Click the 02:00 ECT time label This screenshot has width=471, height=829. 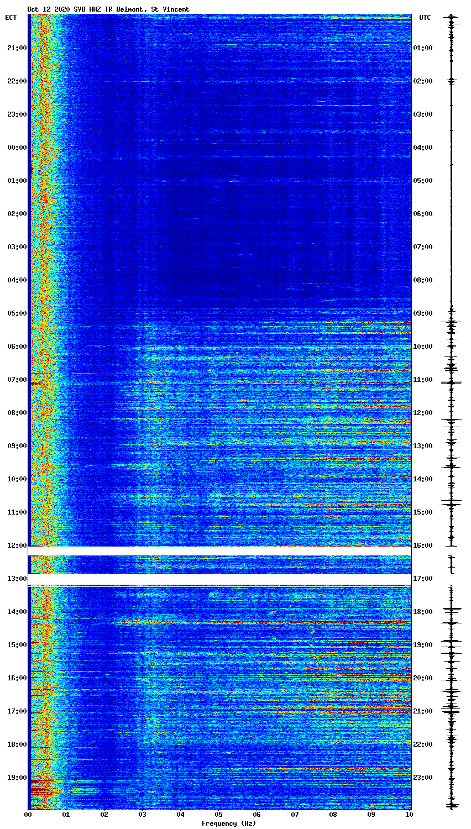click(x=17, y=214)
